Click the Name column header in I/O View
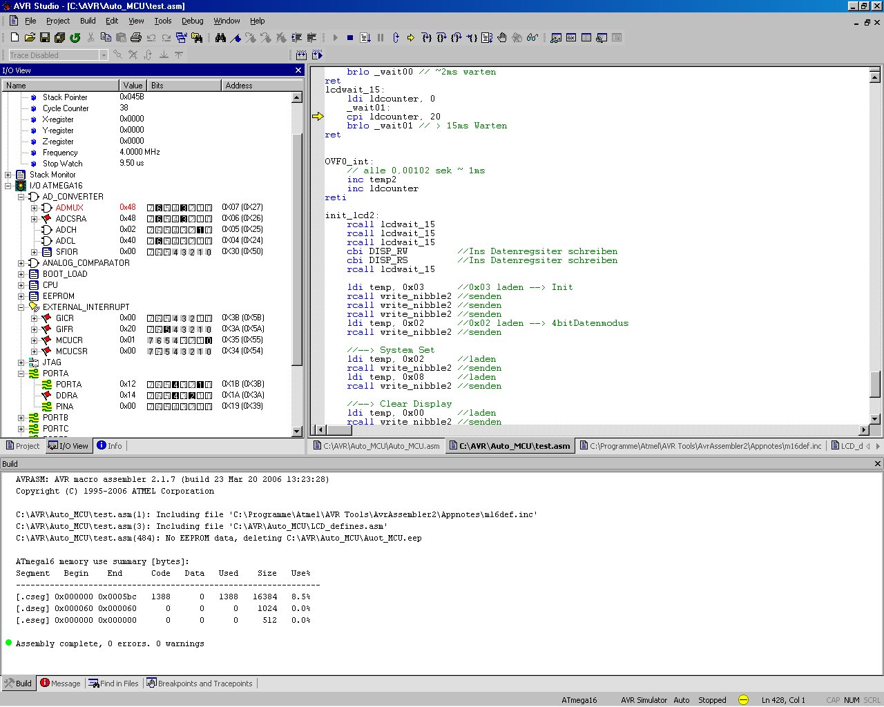The image size is (884, 707). [61, 86]
